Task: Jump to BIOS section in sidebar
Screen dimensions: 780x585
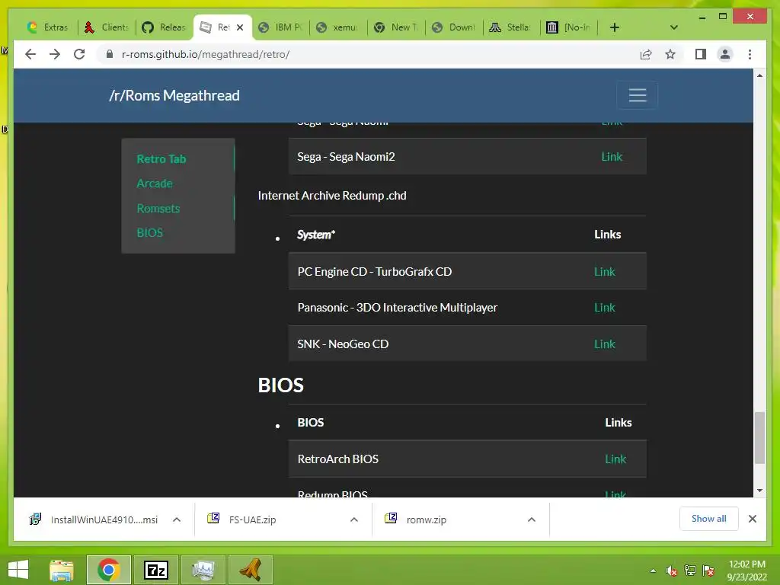Action: click(150, 232)
